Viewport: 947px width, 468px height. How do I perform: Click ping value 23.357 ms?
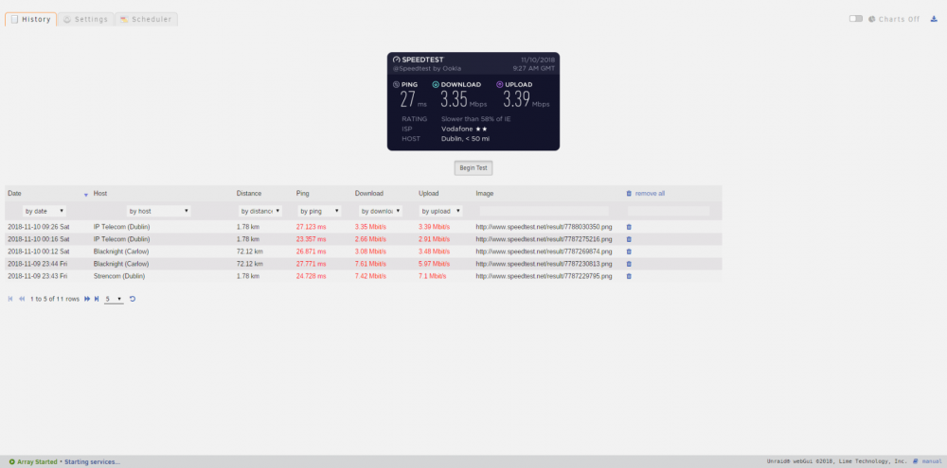point(311,239)
